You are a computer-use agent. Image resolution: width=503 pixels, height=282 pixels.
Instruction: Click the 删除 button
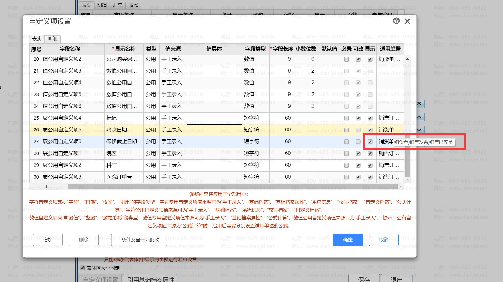tap(84, 240)
